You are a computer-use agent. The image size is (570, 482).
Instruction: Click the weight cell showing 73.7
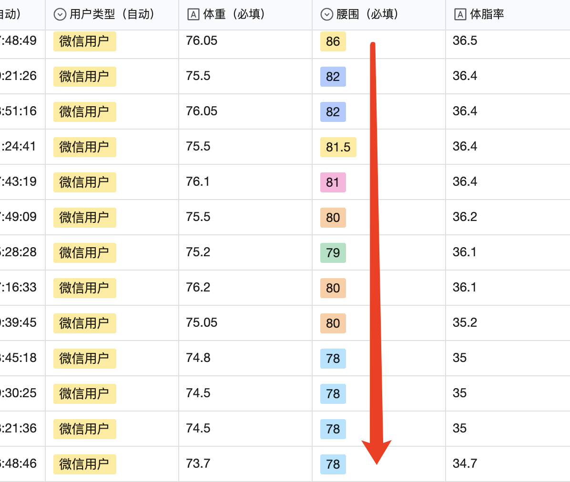coord(198,463)
